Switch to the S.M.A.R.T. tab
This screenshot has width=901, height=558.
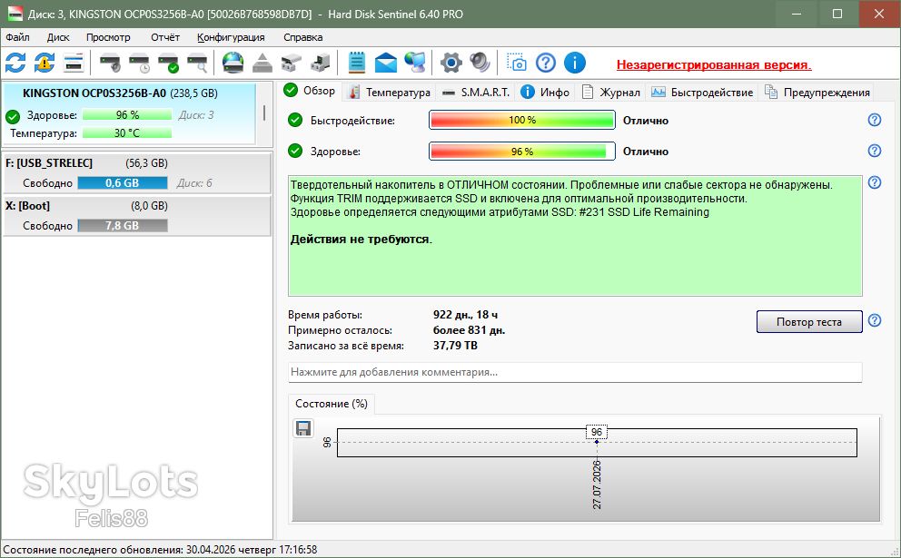pyautogui.click(x=476, y=92)
